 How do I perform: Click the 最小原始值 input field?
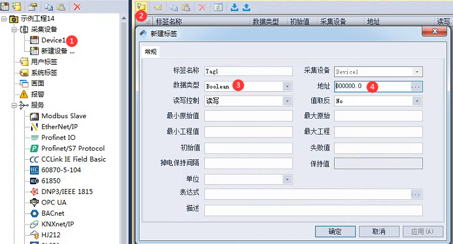(248, 116)
